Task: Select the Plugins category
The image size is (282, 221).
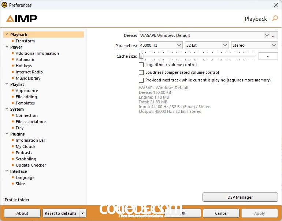Action: point(17,134)
